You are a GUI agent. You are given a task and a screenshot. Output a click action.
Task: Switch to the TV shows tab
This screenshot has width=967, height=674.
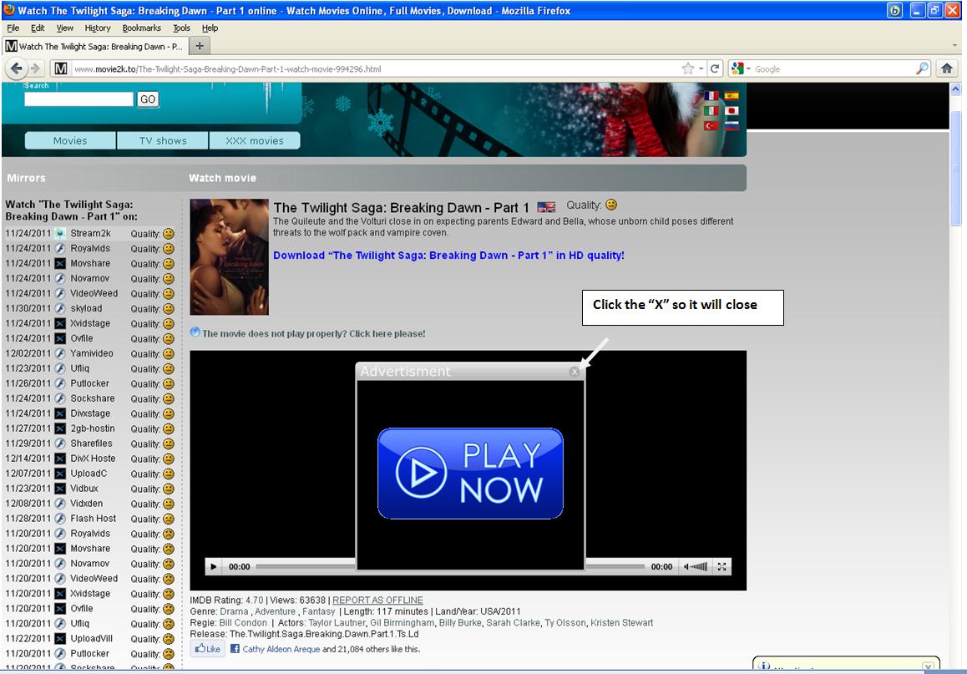click(162, 140)
